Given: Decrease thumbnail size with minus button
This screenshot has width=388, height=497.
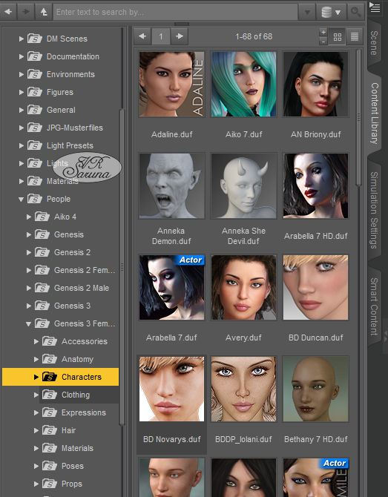Looking at the screenshot, I should point(323,42).
